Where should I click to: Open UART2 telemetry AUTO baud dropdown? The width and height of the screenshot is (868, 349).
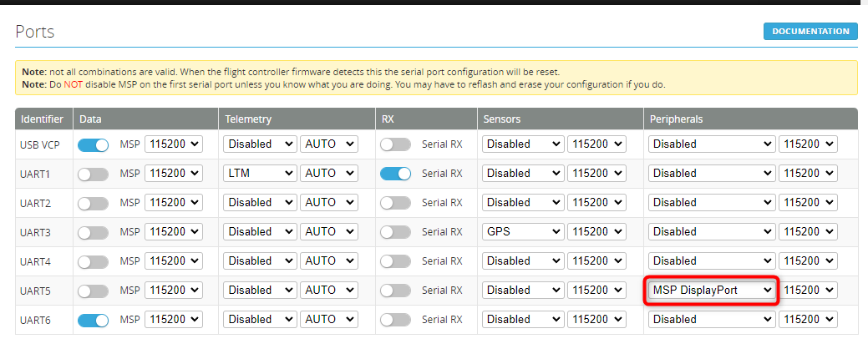tap(329, 203)
